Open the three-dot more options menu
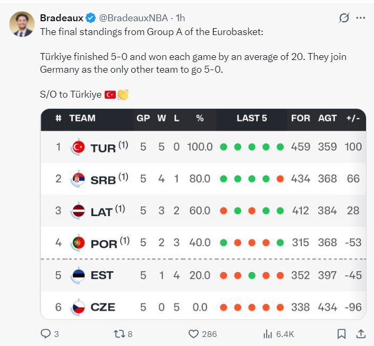Viewport: 374px width, 346px height. click(x=361, y=18)
